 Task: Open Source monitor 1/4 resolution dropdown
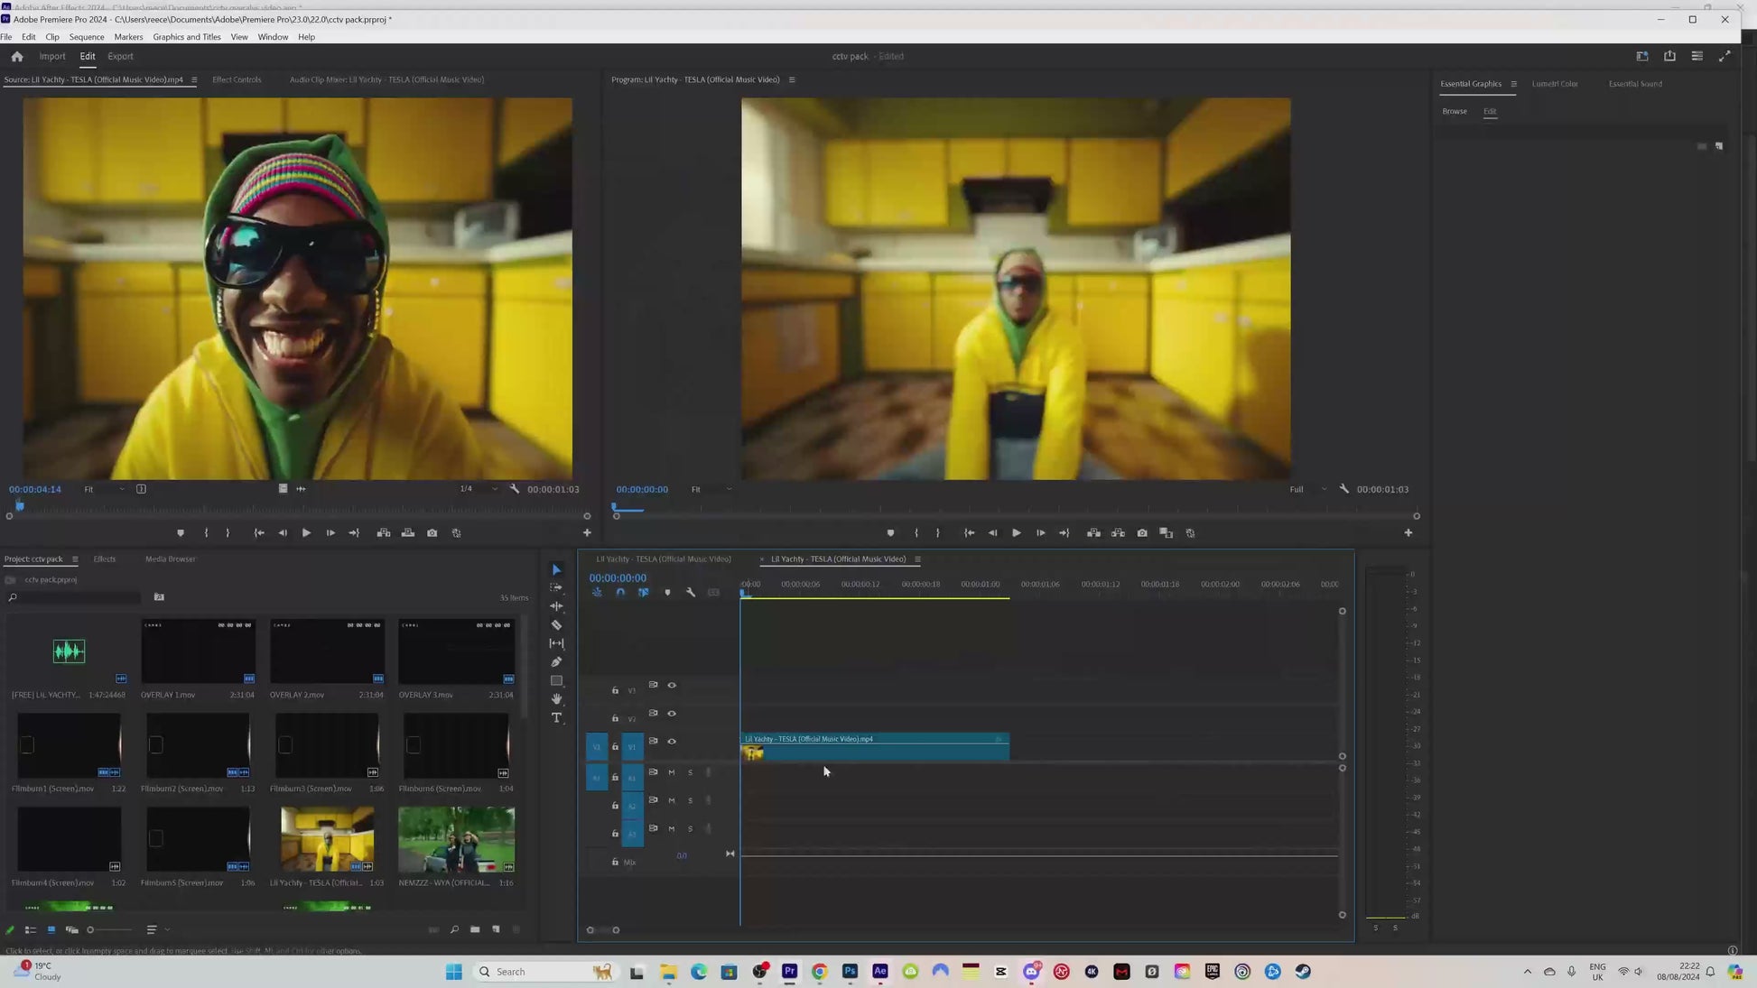pos(479,489)
